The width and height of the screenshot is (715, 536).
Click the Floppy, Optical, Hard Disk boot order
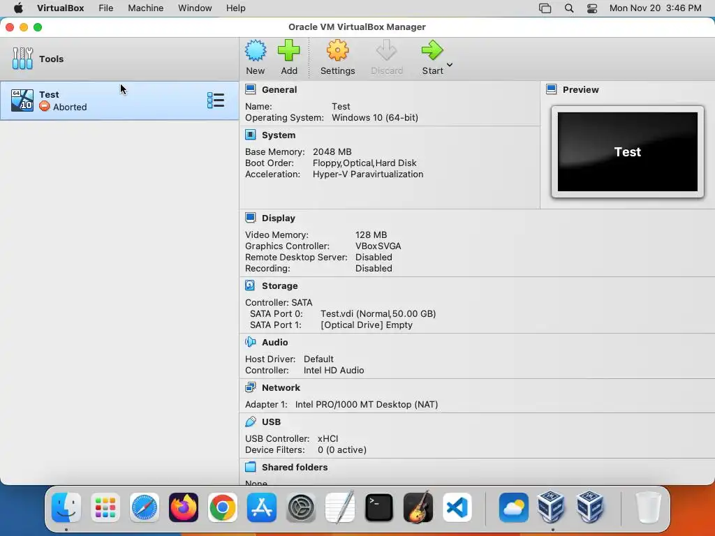[364, 163]
